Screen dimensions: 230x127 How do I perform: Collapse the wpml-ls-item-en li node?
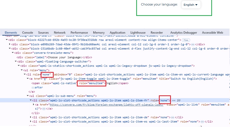coord(25,74)
